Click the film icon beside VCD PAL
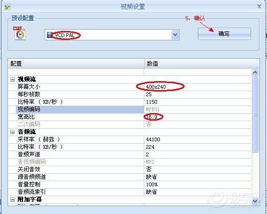The height and width of the screenshot is (214, 267). tap(49, 35)
